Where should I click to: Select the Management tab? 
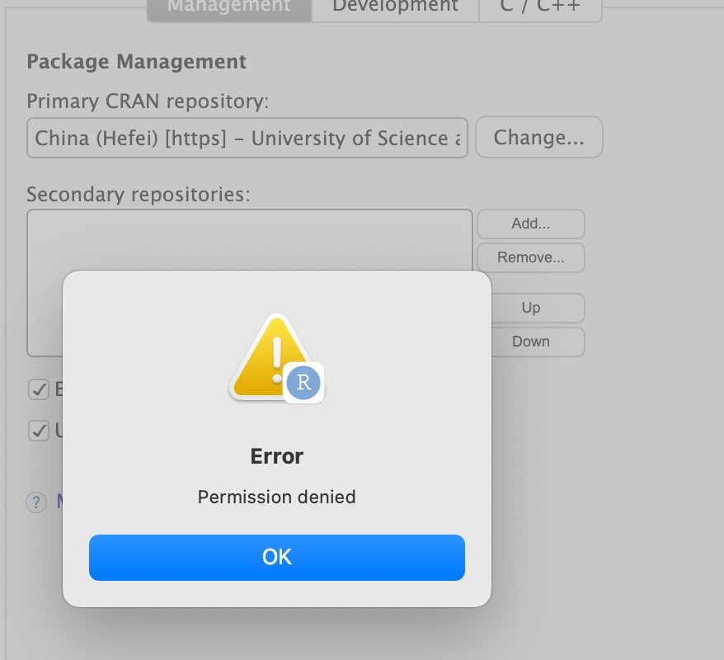229,7
